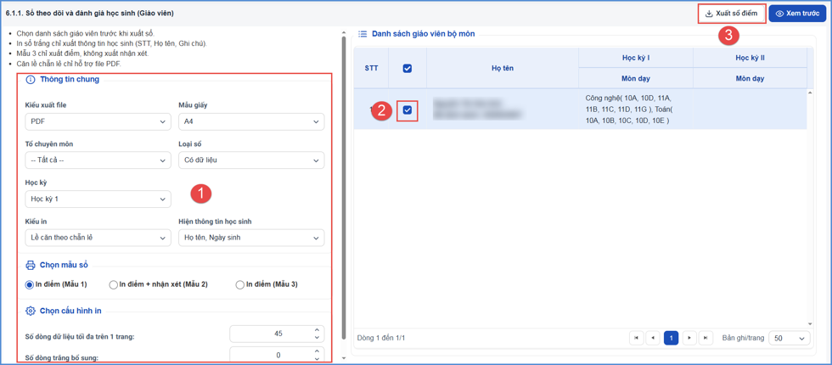Go to the previous page of the table
Image resolution: width=832 pixels, height=365 pixels.
[x=653, y=338]
